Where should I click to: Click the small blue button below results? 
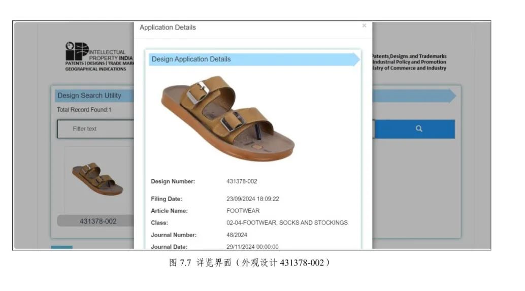point(61,248)
